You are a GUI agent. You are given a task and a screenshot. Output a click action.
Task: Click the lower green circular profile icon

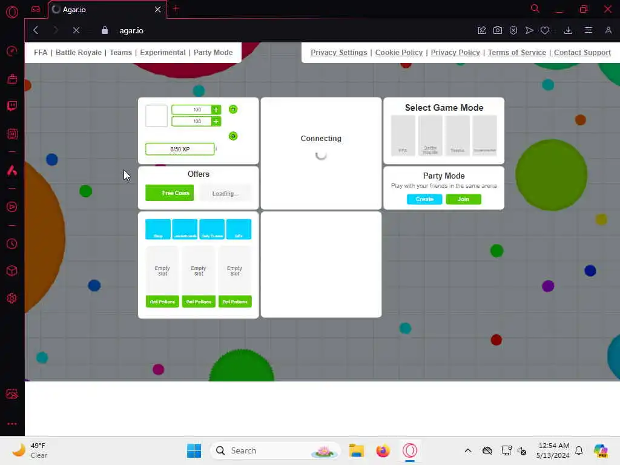(233, 136)
